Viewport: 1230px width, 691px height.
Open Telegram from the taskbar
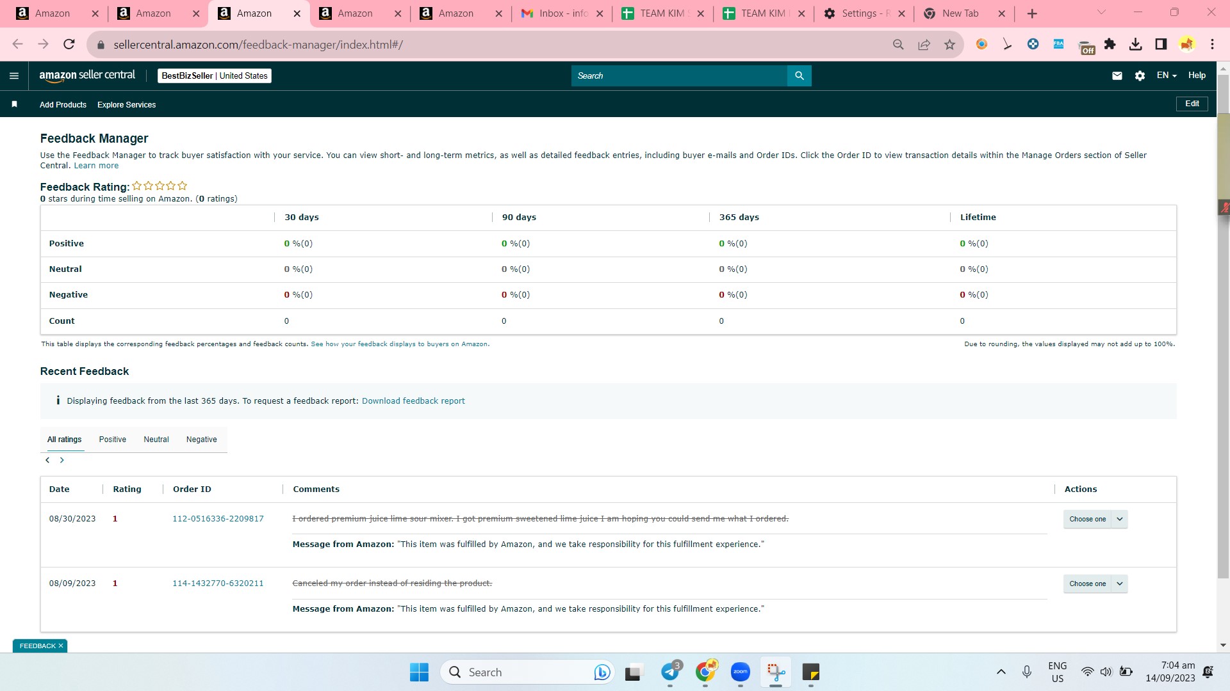(670, 672)
